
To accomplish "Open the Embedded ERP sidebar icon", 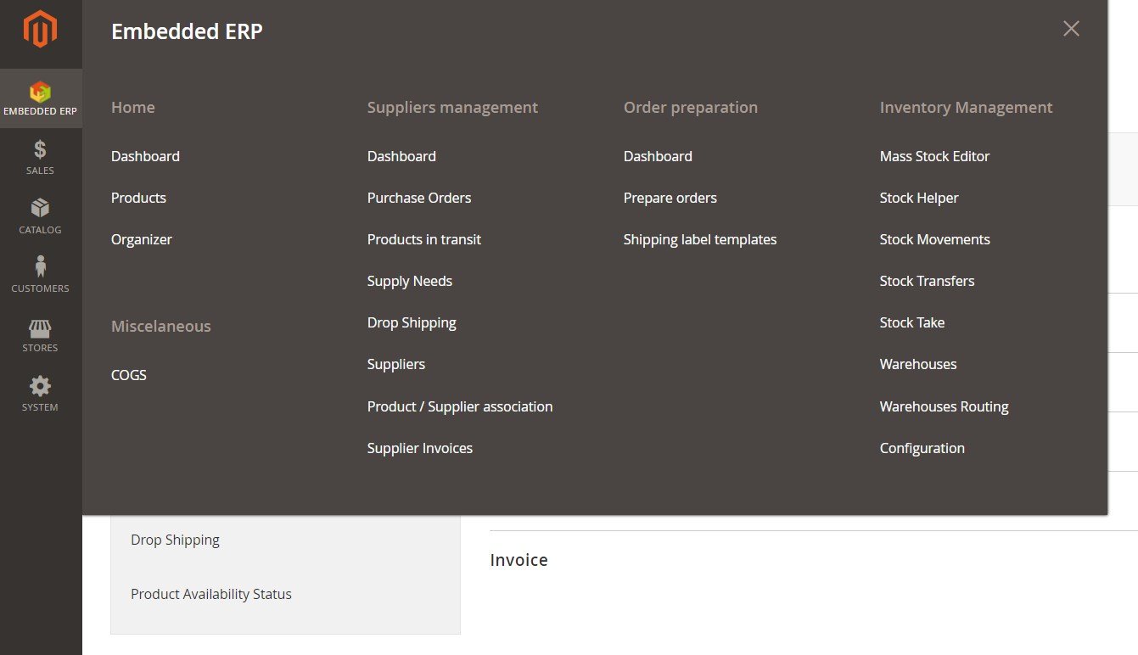I will tap(41, 98).
